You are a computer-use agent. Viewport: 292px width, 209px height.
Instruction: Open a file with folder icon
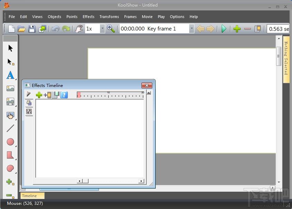(x=21, y=29)
